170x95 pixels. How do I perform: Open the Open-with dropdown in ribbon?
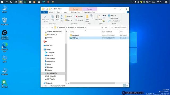104,16
